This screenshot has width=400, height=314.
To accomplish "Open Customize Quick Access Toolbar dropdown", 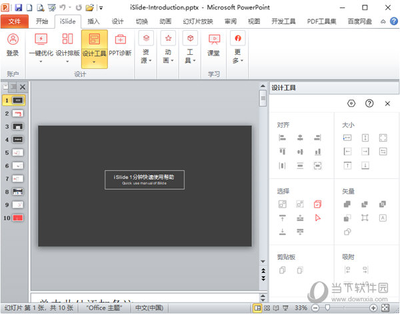I will (101, 8).
